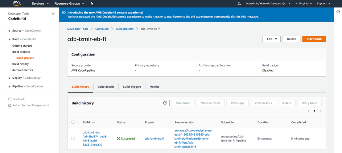
Task: Click the pin favorites star icon
Action: click(x=92, y=4)
